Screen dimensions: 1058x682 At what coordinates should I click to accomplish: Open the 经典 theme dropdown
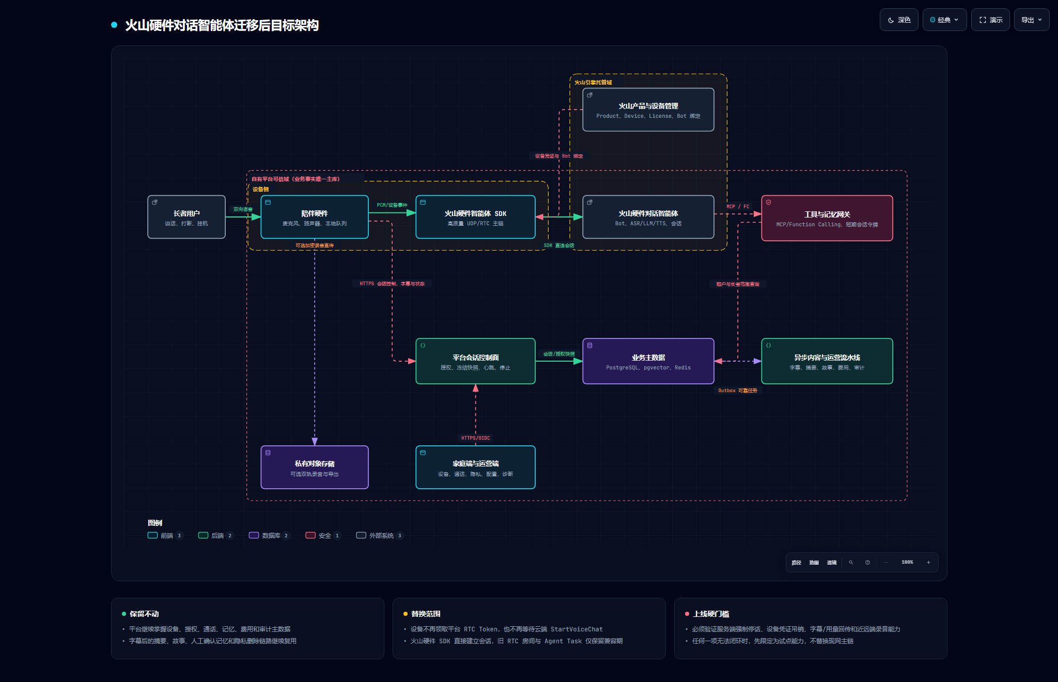944,20
